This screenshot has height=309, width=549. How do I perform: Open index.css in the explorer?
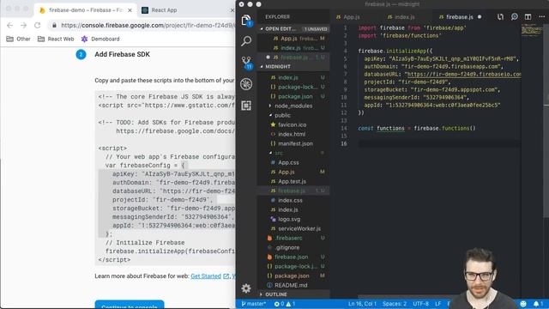290,200
